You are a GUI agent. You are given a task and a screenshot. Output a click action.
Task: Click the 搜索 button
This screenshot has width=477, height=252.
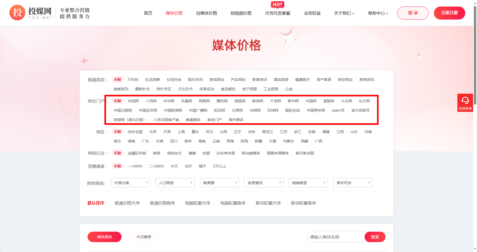coord(375,237)
